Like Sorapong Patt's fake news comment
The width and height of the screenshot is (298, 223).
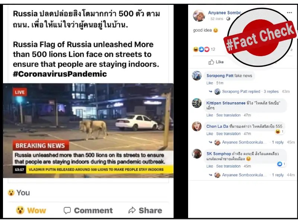[x=210, y=83]
